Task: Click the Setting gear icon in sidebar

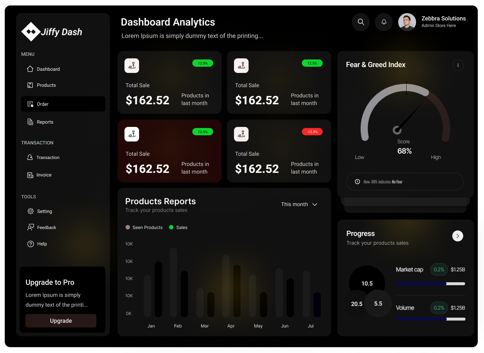Action: point(31,211)
